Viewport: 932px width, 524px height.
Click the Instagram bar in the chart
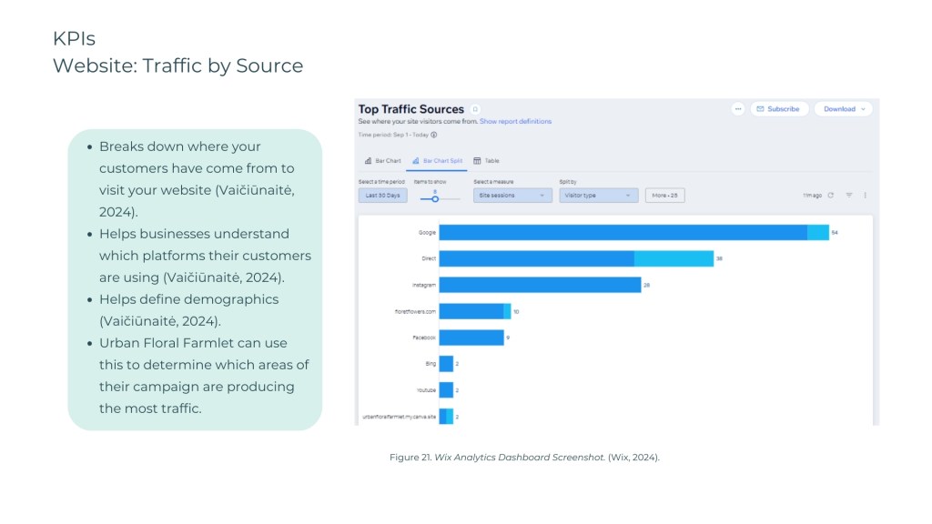[540, 285]
